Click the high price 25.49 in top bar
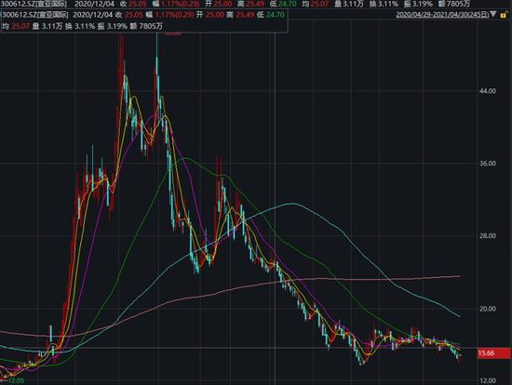This screenshot has height=385, width=512. [255, 4]
